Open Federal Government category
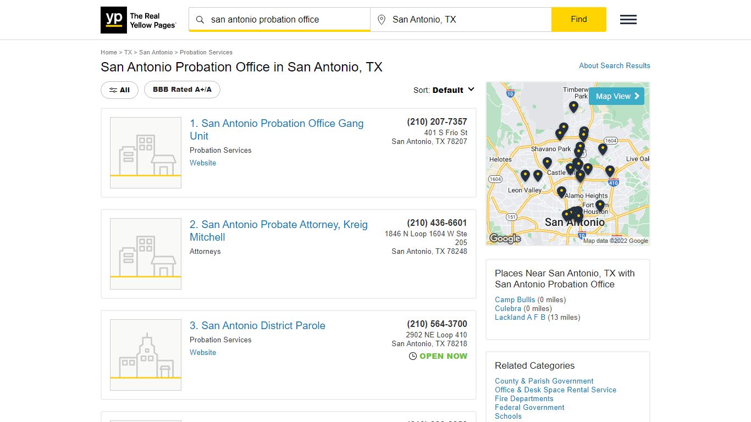 pos(529,407)
